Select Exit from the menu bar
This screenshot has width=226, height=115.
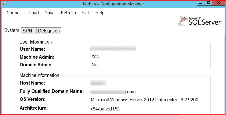(86, 13)
